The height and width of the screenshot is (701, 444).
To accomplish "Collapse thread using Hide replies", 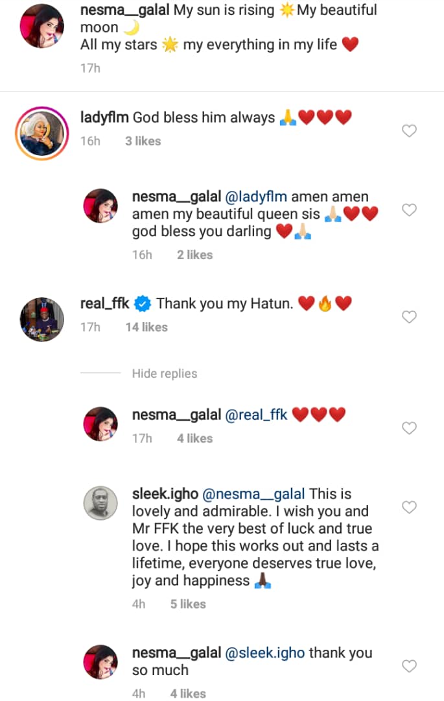I will (x=165, y=373).
